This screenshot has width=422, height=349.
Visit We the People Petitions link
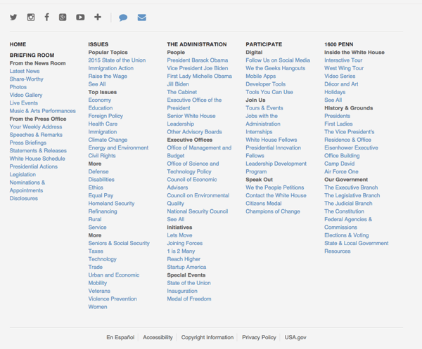[274, 187]
